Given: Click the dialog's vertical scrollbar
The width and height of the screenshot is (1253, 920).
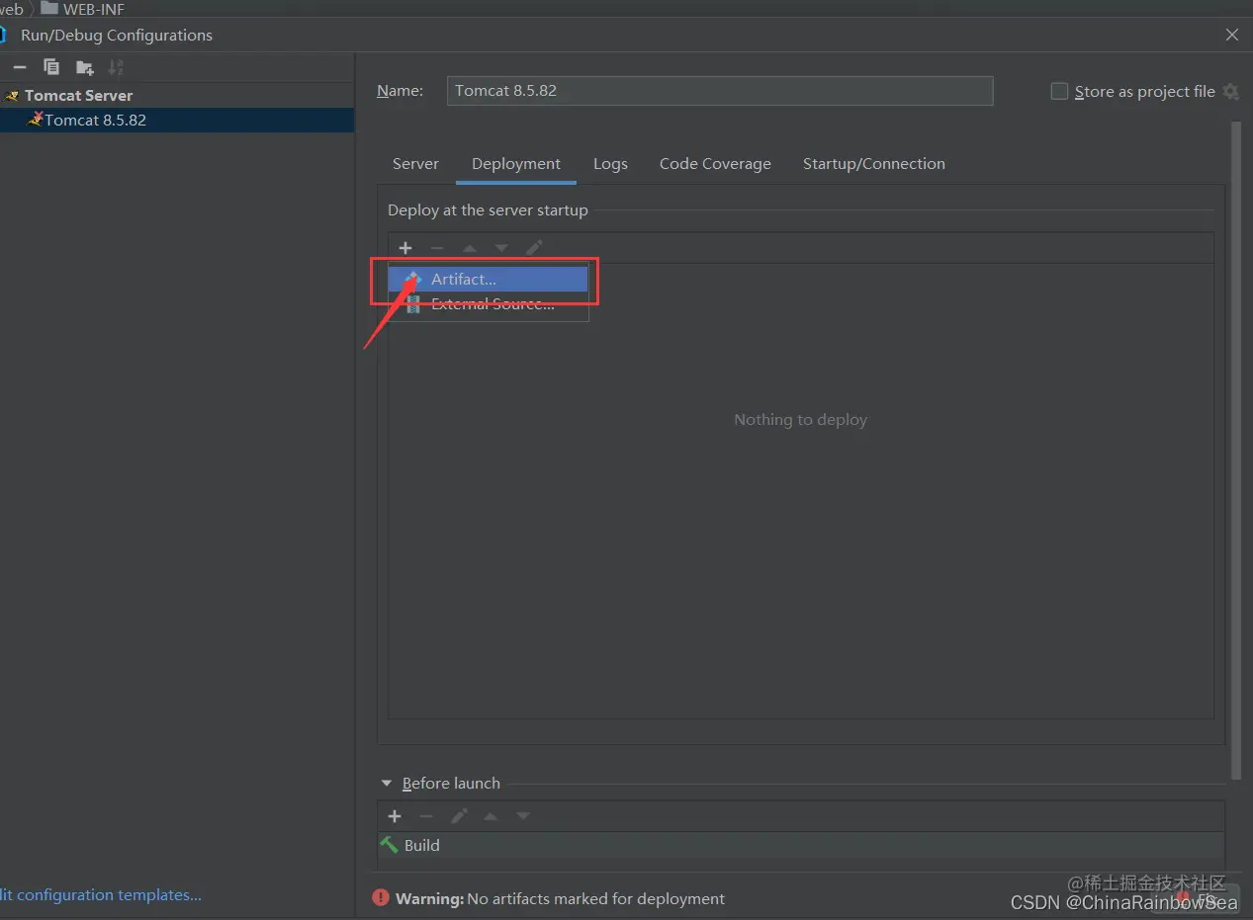Looking at the screenshot, I should point(1235,450).
